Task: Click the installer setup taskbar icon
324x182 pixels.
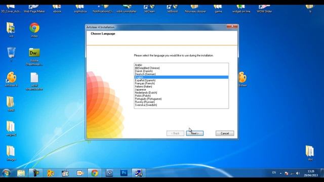Action: 139,173
